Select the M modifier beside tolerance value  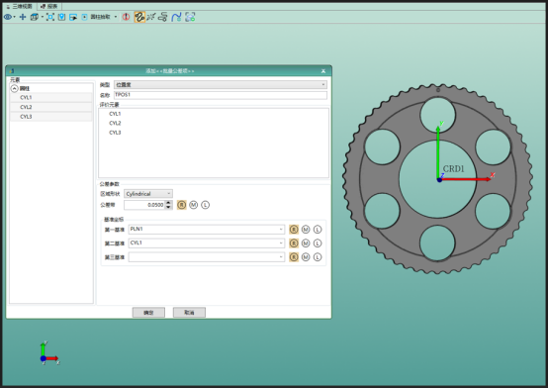click(x=194, y=205)
